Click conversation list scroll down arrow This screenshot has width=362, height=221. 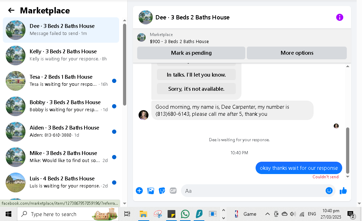tap(125, 203)
